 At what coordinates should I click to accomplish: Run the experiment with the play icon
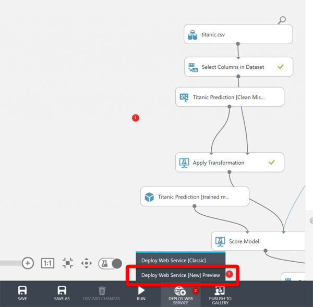point(141,290)
